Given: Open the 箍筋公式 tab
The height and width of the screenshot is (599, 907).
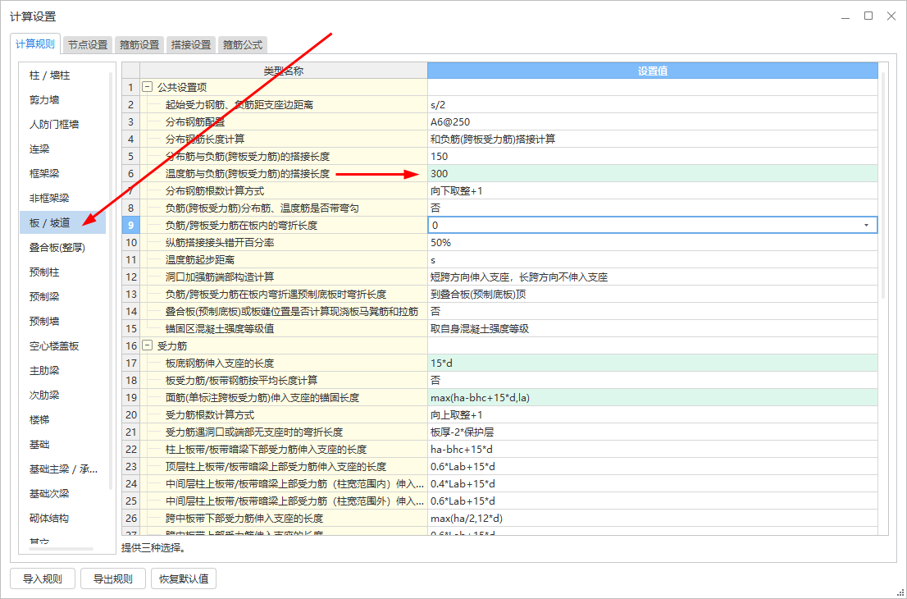Looking at the screenshot, I should [x=243, y=44].
